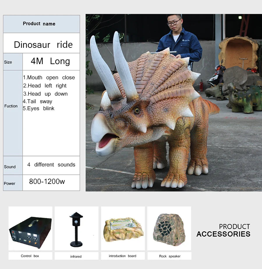Click the 'Fuction' row label

click(x=11, y=106)
